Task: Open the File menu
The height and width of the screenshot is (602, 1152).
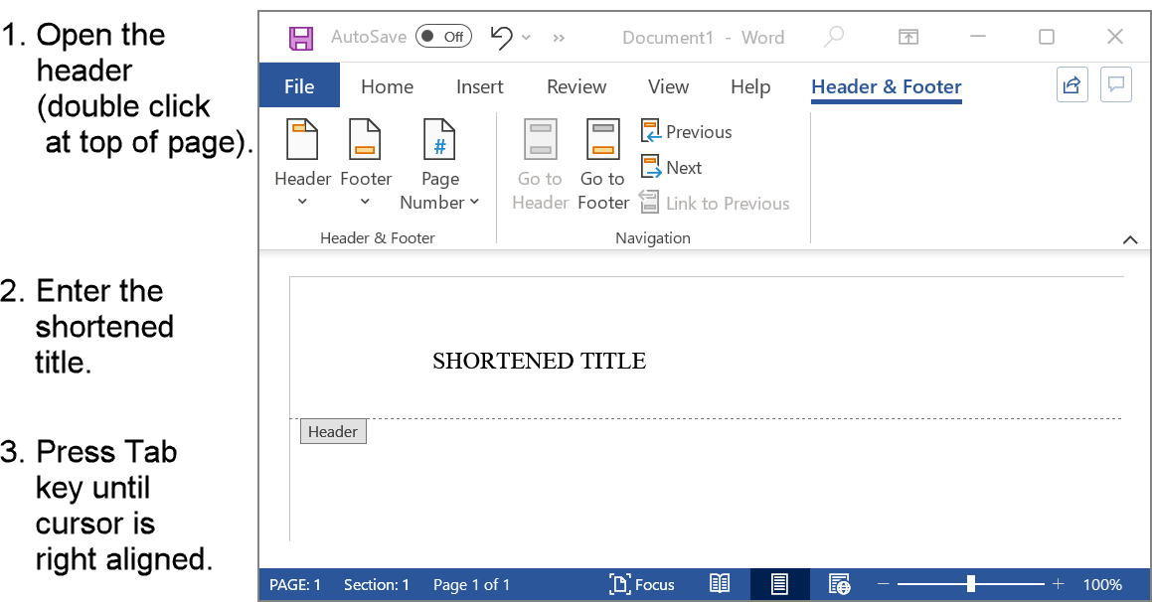Action: (298, 86)
